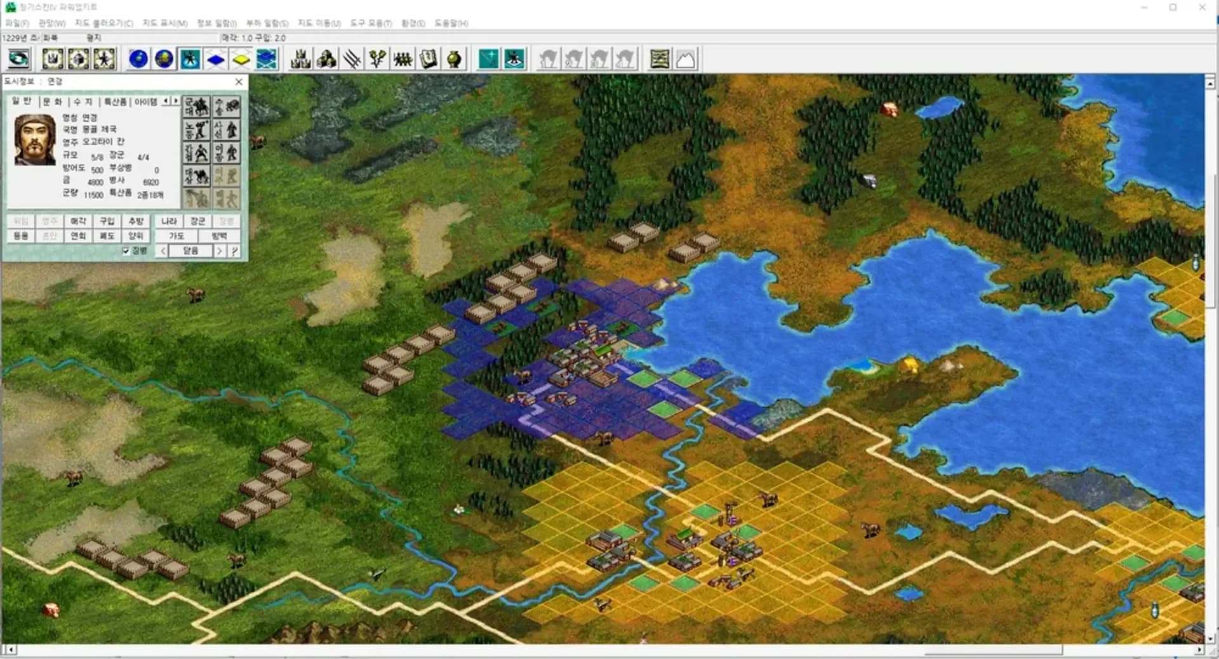This screenshot has width=1219, height=659.
Task: Click the 닫음 close button in panel
Action: click(x=190, y=251)
